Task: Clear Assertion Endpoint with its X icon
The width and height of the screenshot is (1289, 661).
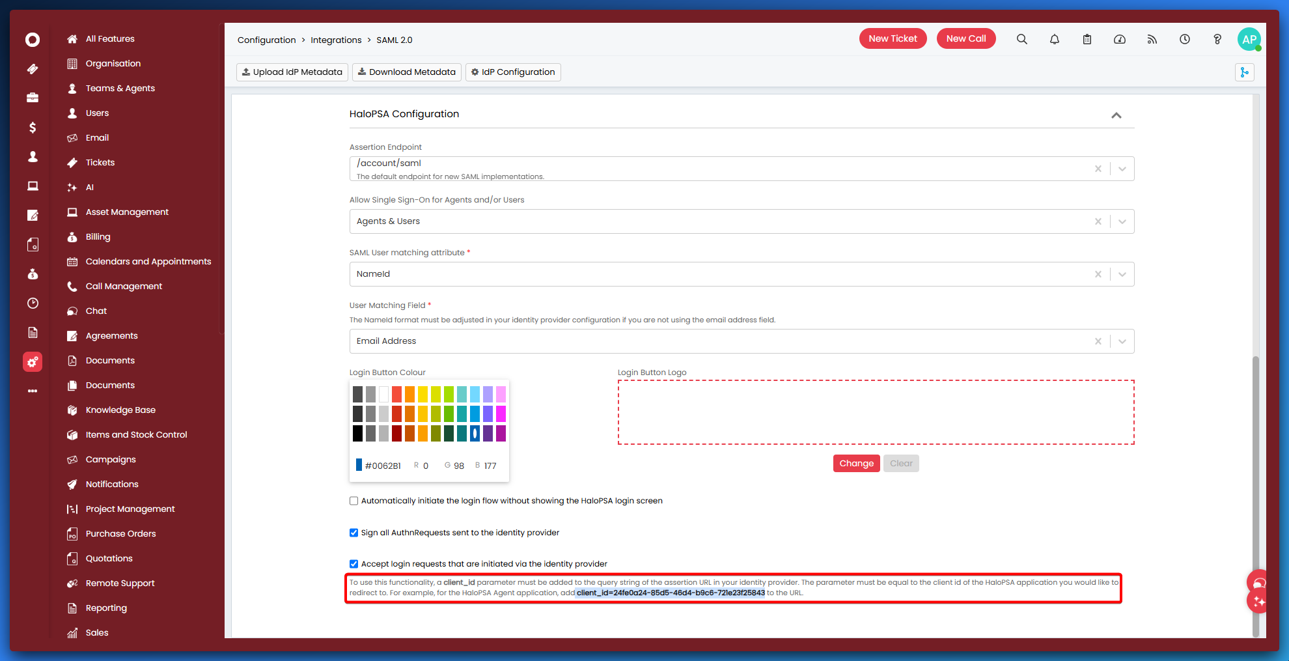Action: coord(1098,169)
